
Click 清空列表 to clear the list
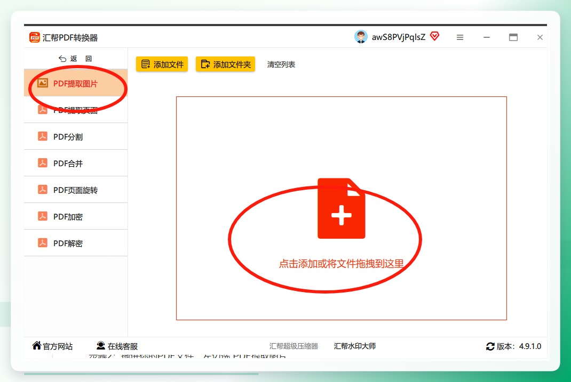click(281, 64)
